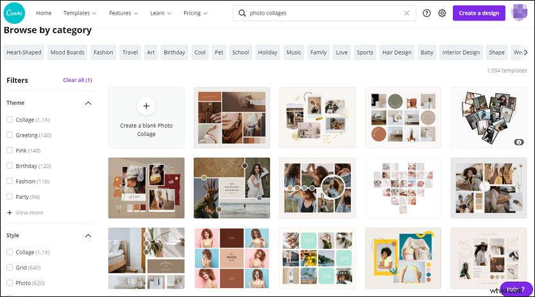
Task: Click the paid badge on heart collage
Action: click(518, 142)
